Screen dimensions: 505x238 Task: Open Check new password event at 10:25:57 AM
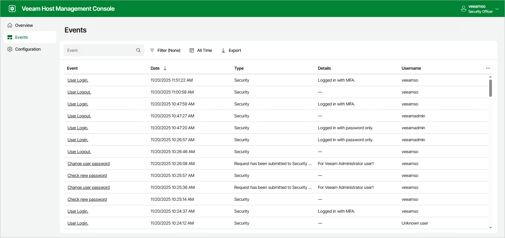tap(87, 175)
